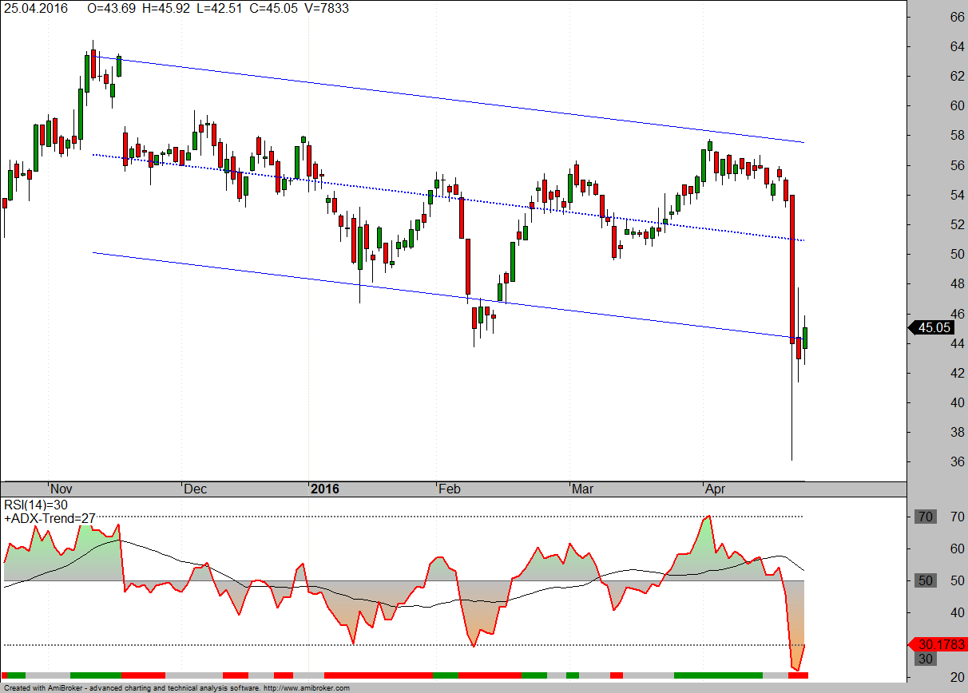Select the Apr label on time axis
968x693 pixels.
click(x=715, y=489)
